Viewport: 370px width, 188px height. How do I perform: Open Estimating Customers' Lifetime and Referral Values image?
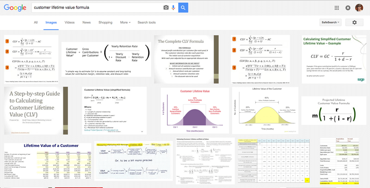pos(205,161)
